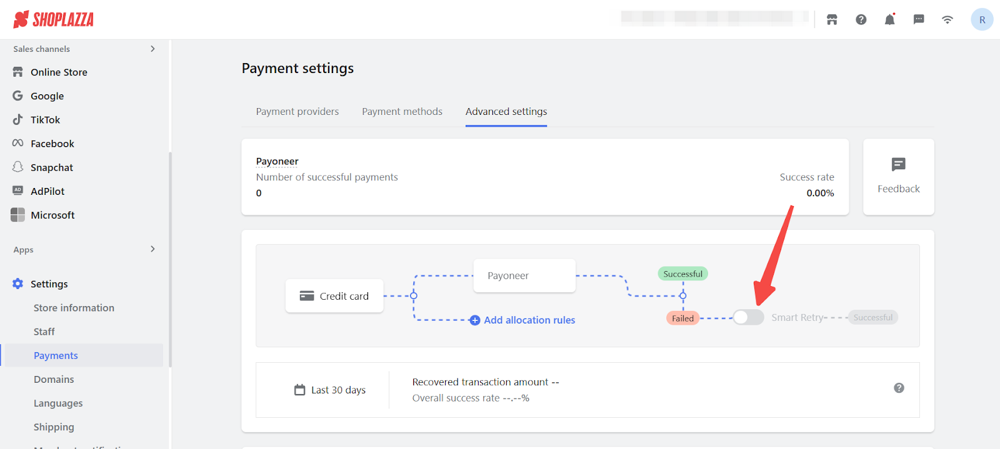The width and height of the screenshot is (1000, 449).
Task: Click the help icon in recovered transaction row
Action: 899,388
